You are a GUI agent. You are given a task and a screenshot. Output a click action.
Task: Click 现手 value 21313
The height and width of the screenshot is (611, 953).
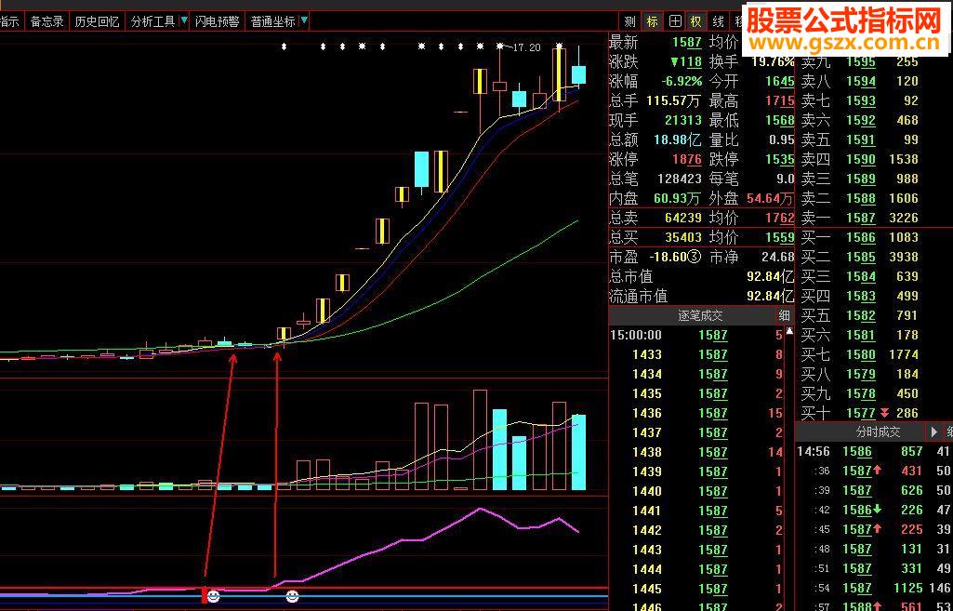[683, 120]
